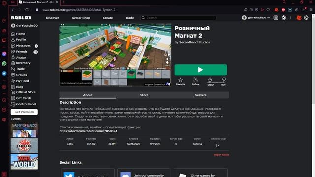Switch to the Store tab

144,95
